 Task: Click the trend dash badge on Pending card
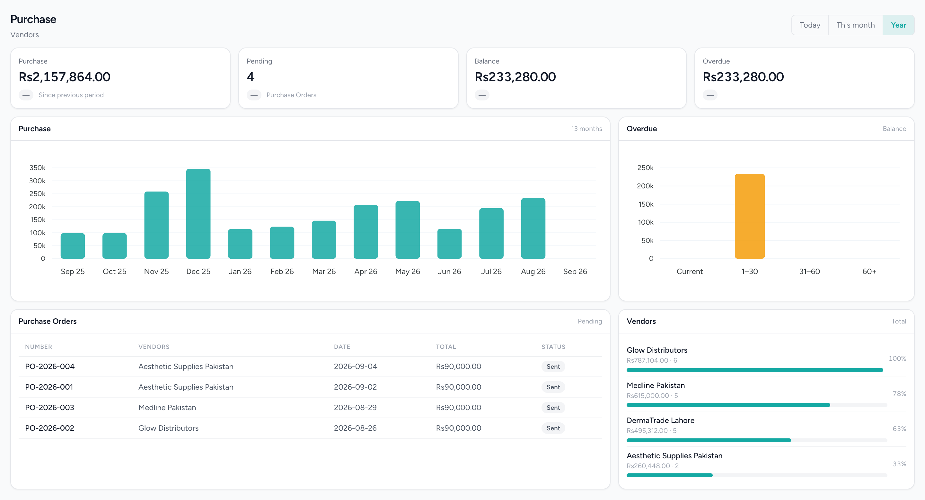pos(254,95)
